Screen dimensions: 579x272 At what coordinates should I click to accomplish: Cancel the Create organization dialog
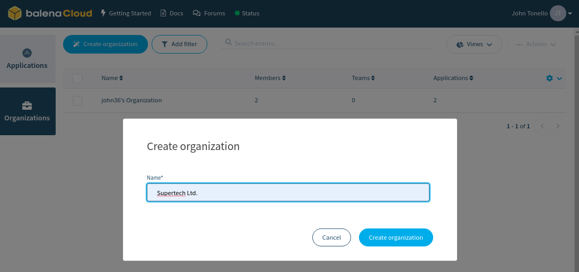[331, 238]
